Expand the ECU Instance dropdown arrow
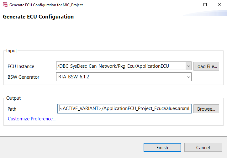The height and width of the screenshot is (158, 227). pos(188,66)
